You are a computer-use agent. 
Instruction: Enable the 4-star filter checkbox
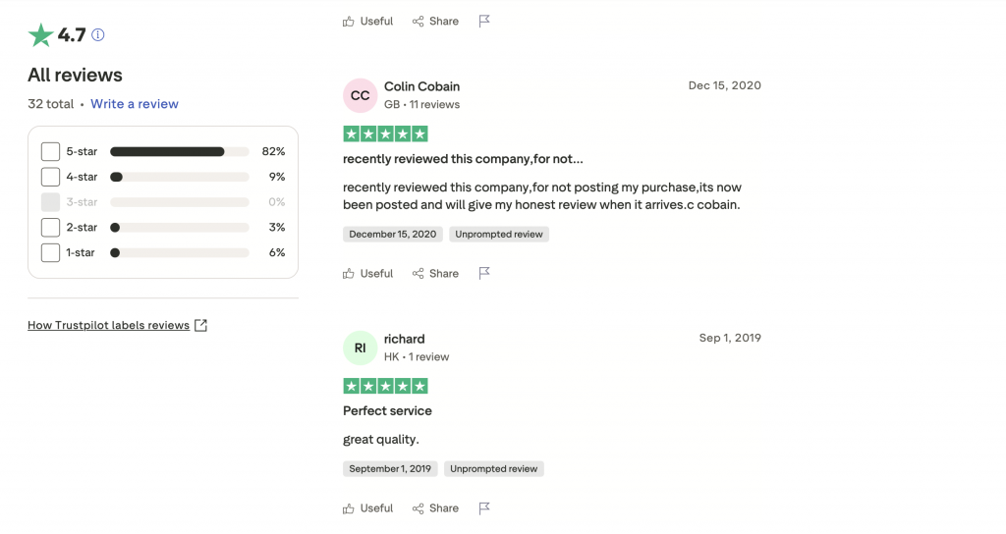point(50,178)
